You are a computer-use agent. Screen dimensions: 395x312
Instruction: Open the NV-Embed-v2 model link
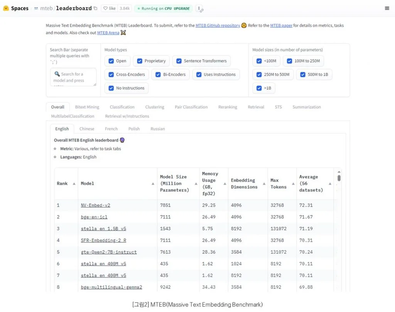click(x=96, y=205)
